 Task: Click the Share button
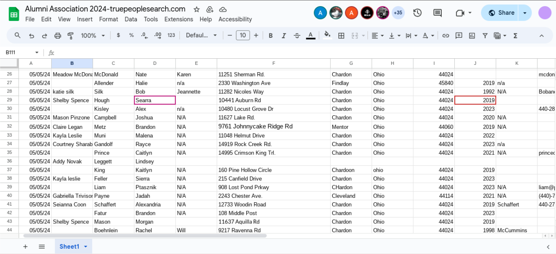tap(501, 13)
